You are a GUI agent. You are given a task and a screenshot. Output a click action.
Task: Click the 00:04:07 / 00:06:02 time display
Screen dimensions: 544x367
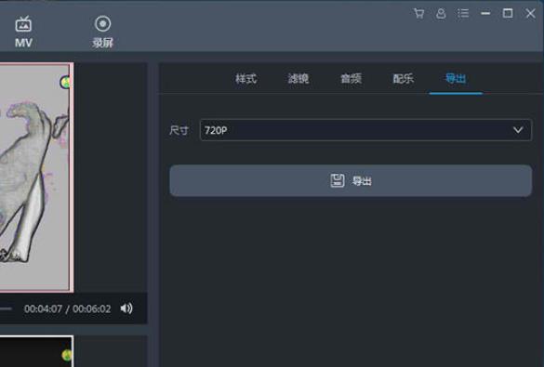68,308
